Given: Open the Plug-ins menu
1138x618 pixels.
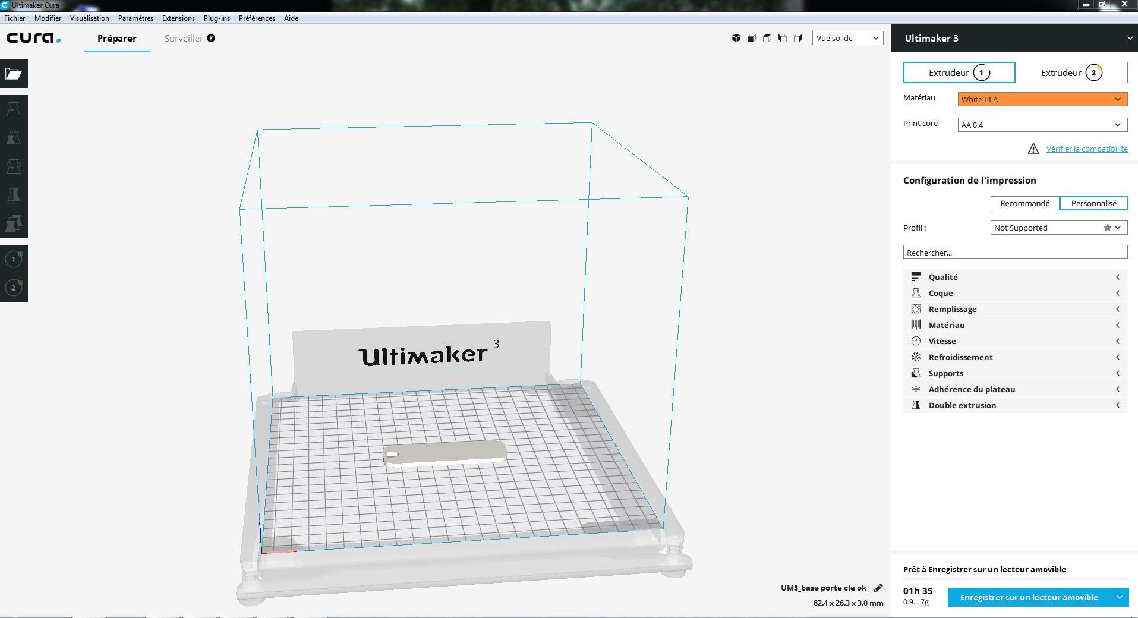Looking at the screenshot, I should tap(217, 18).
